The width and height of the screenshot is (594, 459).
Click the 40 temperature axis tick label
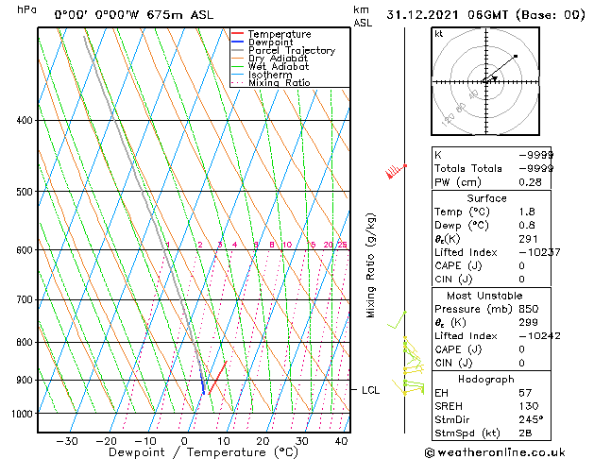pos(342,441)
